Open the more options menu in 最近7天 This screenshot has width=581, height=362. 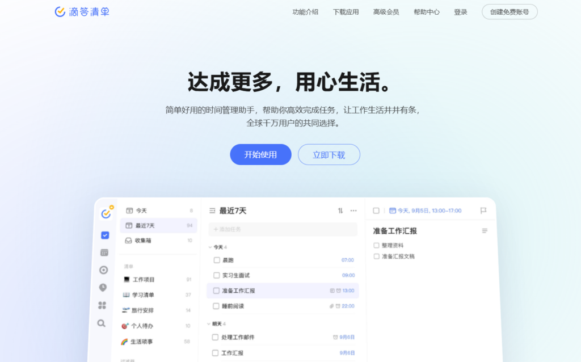click(353, 211)
